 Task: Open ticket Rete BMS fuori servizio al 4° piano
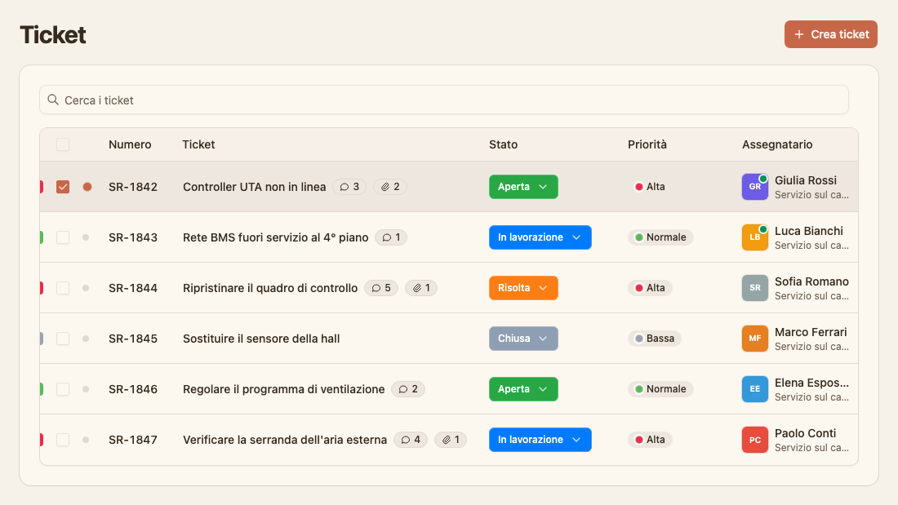[275, 237]
